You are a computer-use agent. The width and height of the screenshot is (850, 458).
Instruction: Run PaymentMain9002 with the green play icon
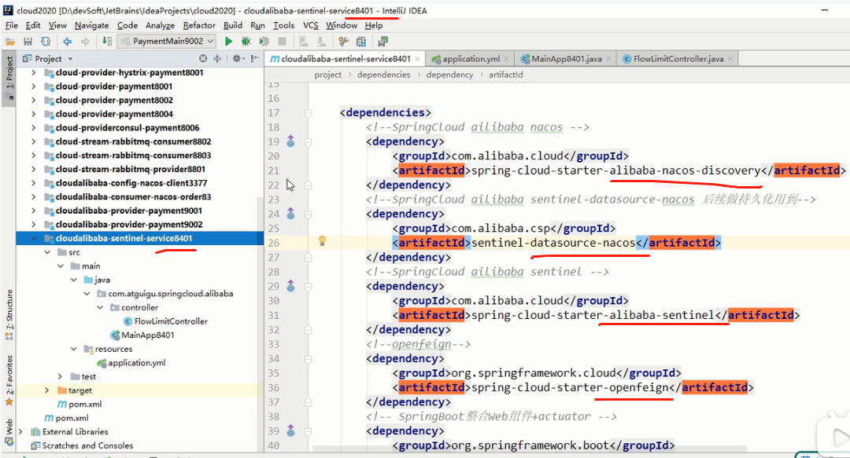click(228, 41)
